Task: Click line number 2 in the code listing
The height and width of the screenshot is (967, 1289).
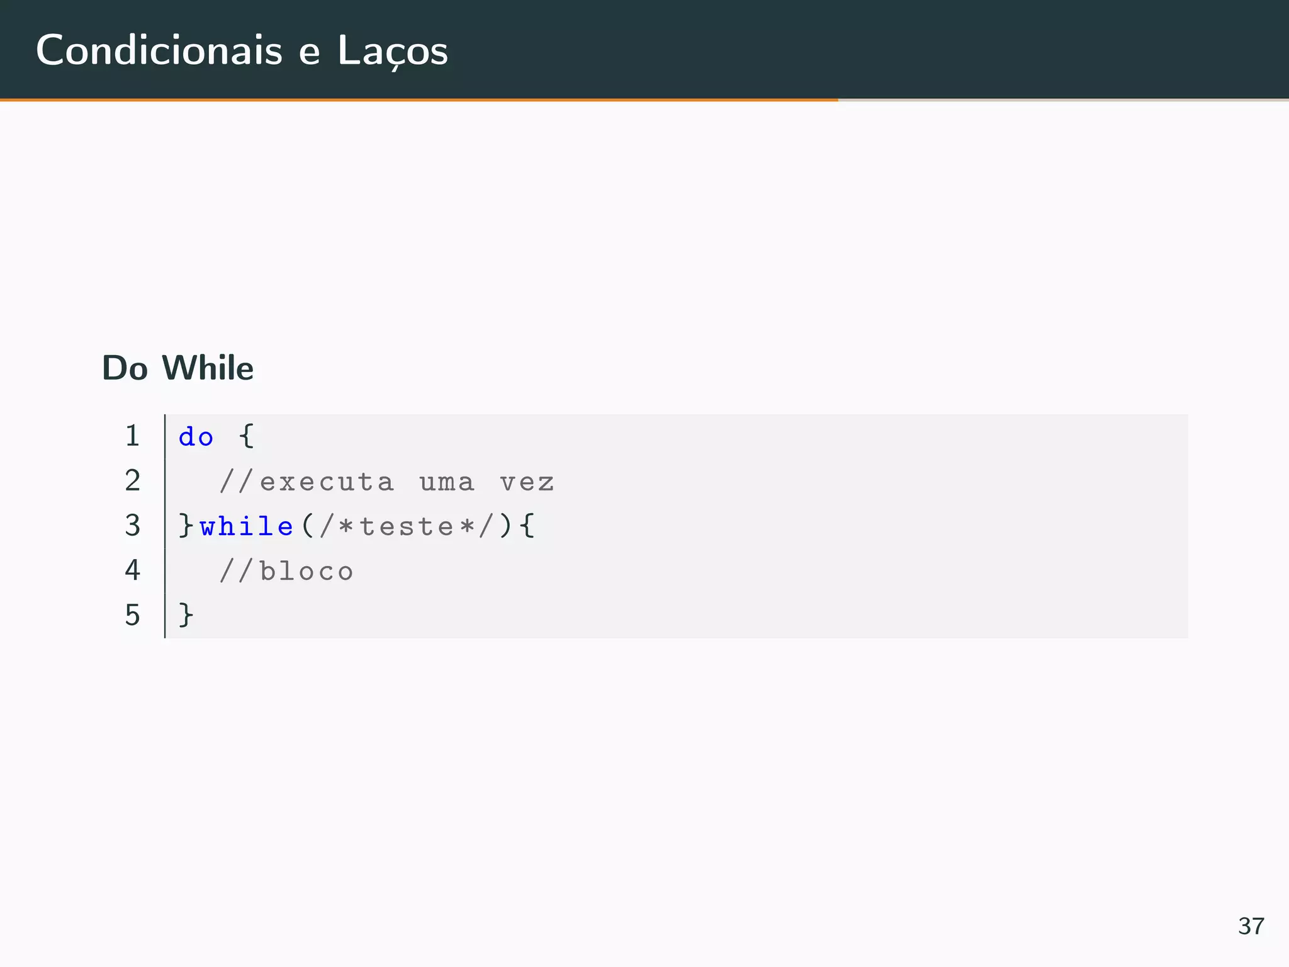Action: (x=132, y=480)
